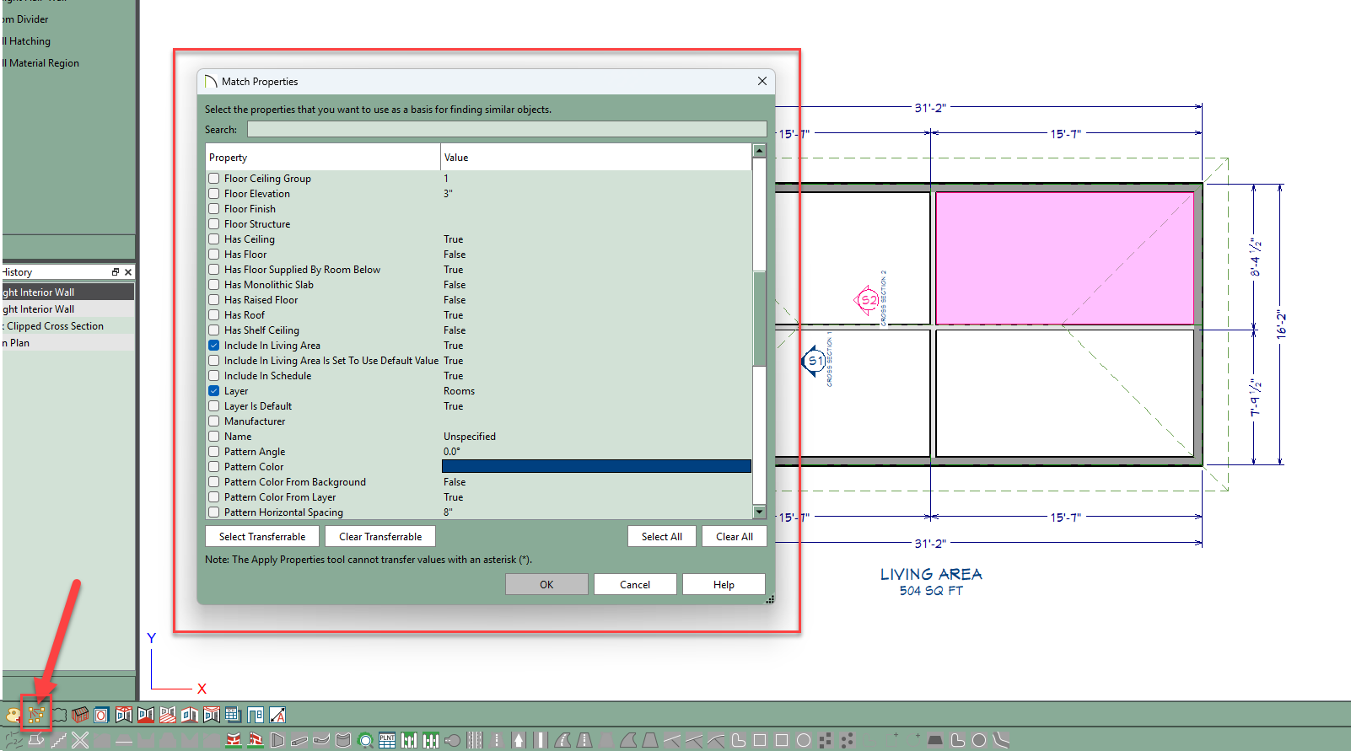Viewport: 1351px width, 751px height.
Task: Check the Floor Elevation property box
Action: (x=214, y=194)
